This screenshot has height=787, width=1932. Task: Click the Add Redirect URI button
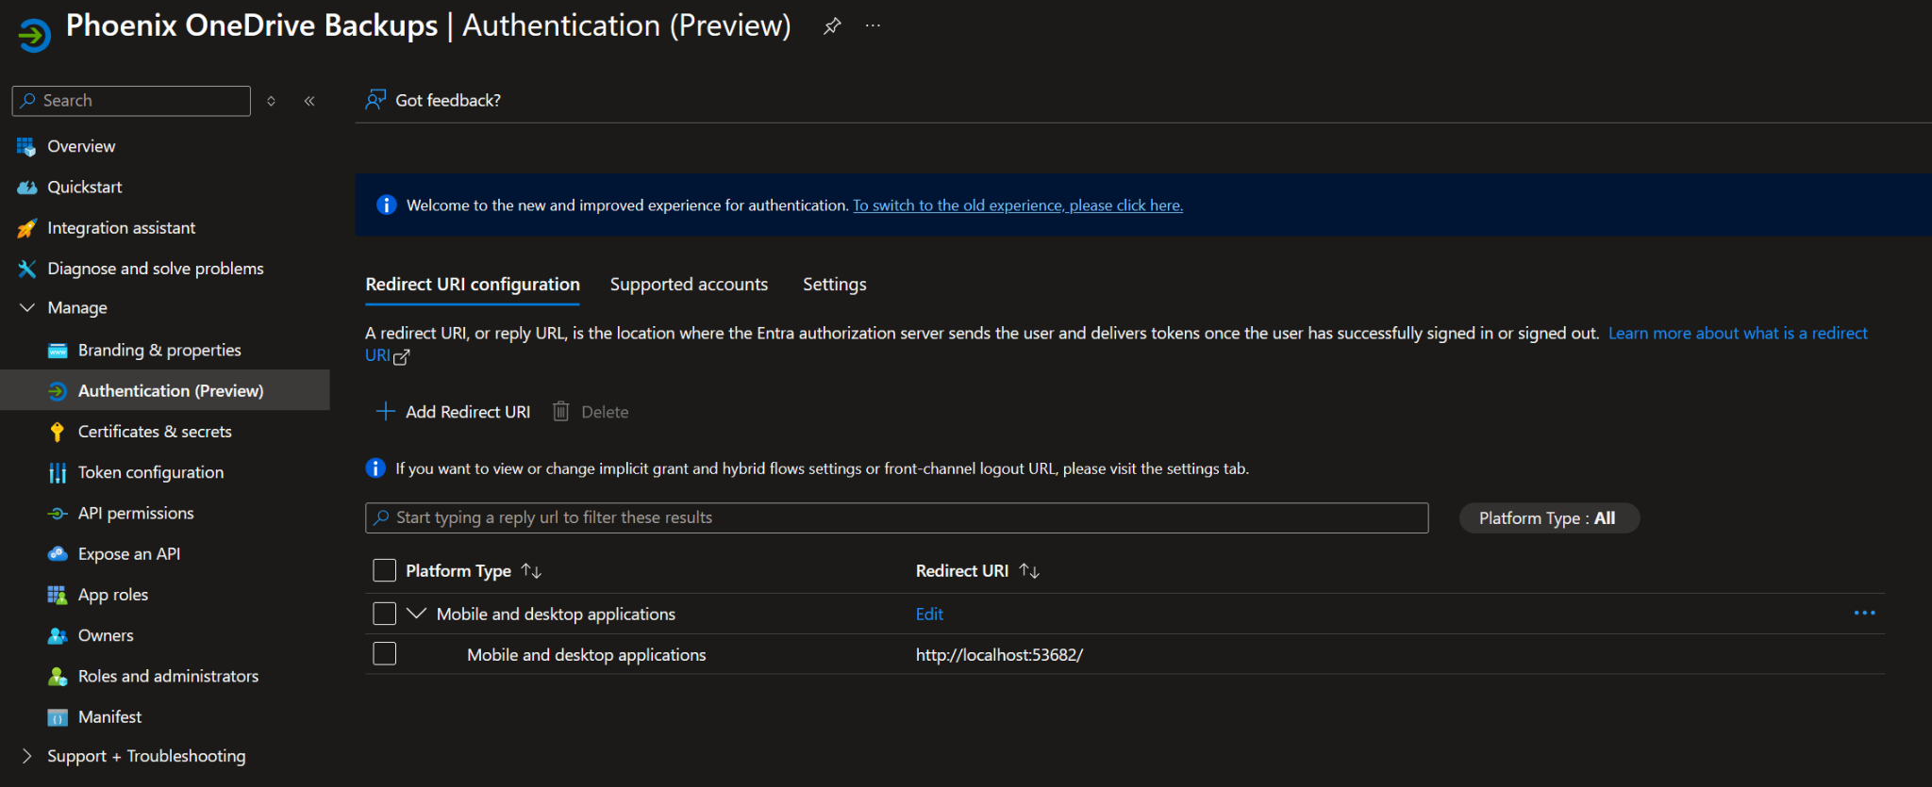click(x=453, y=412)
